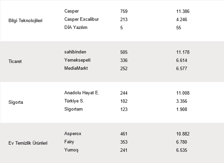Select the Asperox brand name

73,134
